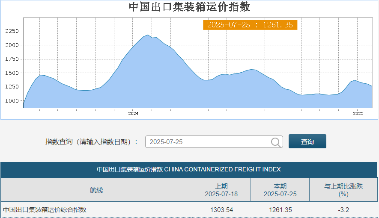This screenshot has width=379, height=218.
Task: Click the 指数查询 label beside the date field
Action: (92, 142)
